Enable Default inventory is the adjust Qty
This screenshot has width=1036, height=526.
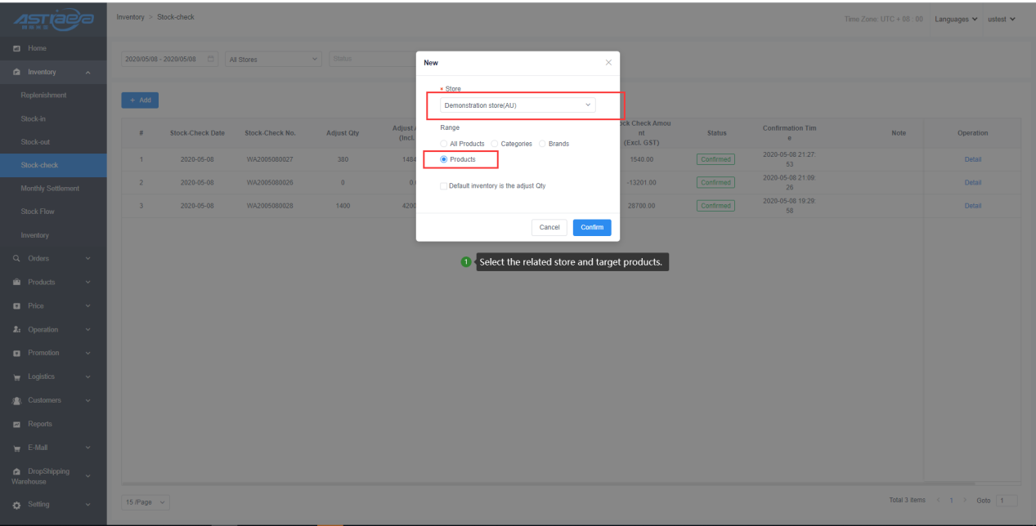444,186
